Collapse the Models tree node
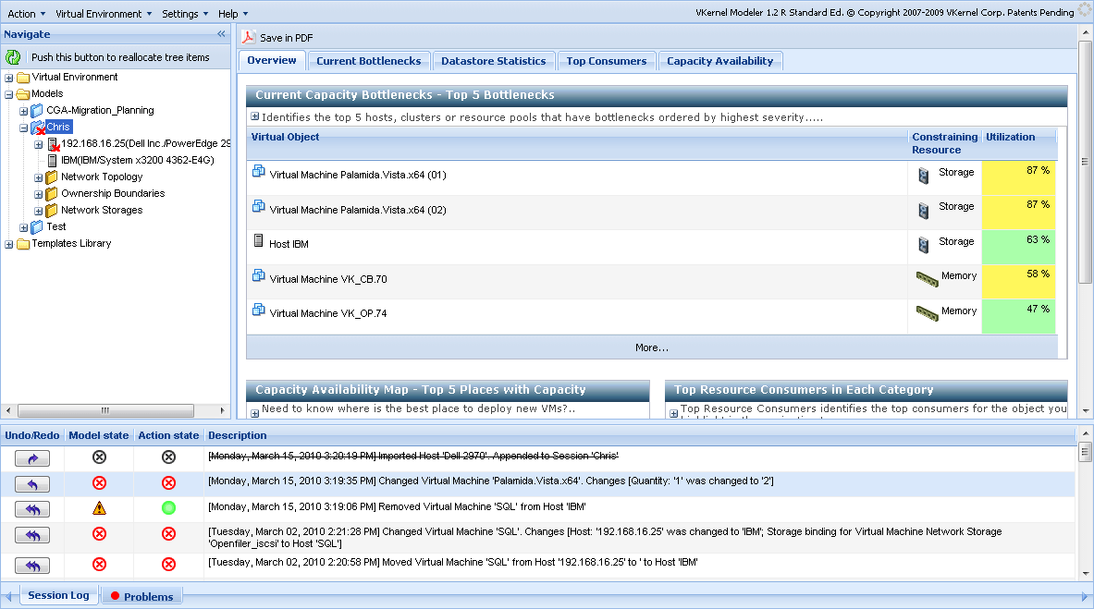 pyautogui.click(x=9, y=95)
